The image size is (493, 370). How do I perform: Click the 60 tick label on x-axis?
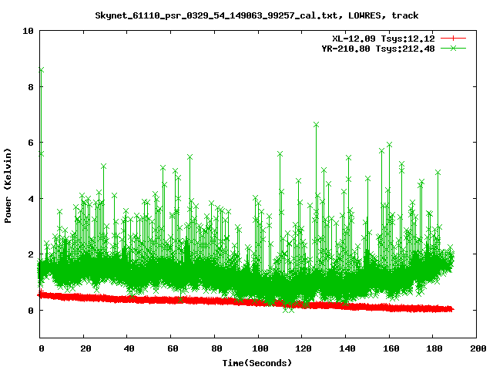coord(172,348)
